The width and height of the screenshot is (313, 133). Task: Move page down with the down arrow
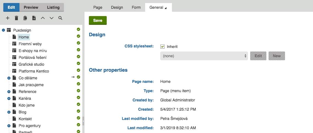[x=51, y=18]
